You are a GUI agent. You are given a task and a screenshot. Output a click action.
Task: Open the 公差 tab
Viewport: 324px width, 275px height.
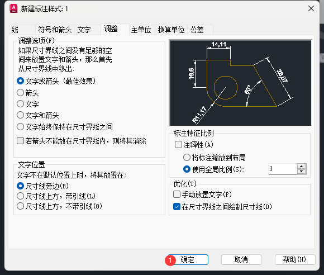(200, 30)
